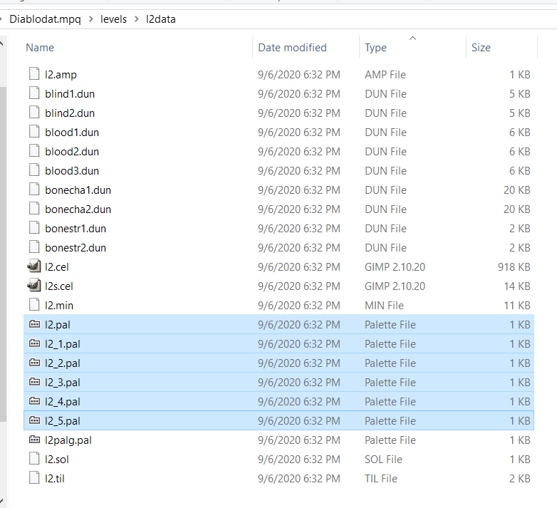Click the palette icon of l2_1.pal

click(34, 343)
